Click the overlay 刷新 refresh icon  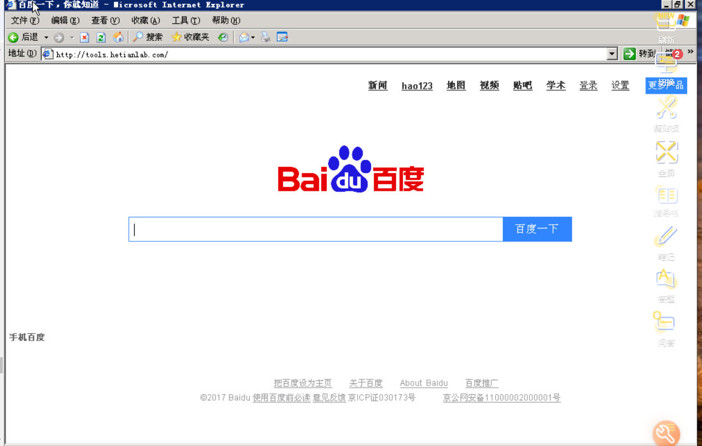[666, 23]
